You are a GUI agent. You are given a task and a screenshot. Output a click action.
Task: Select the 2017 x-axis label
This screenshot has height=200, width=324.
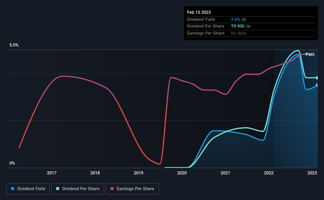52,173
